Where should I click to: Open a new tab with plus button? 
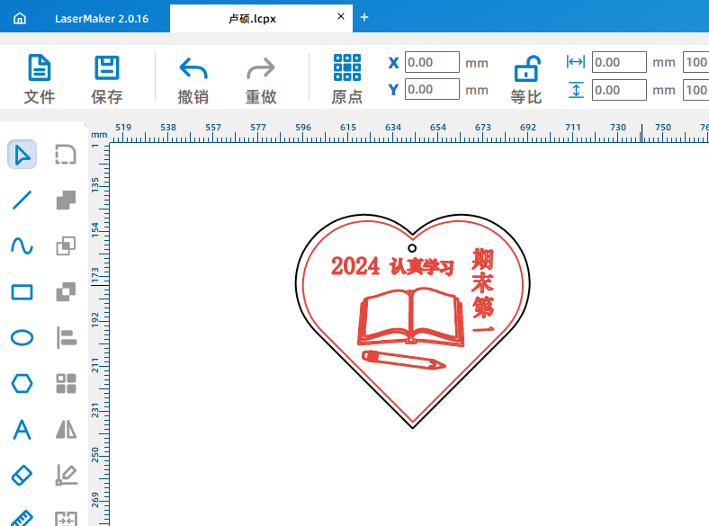pos(364,17)
